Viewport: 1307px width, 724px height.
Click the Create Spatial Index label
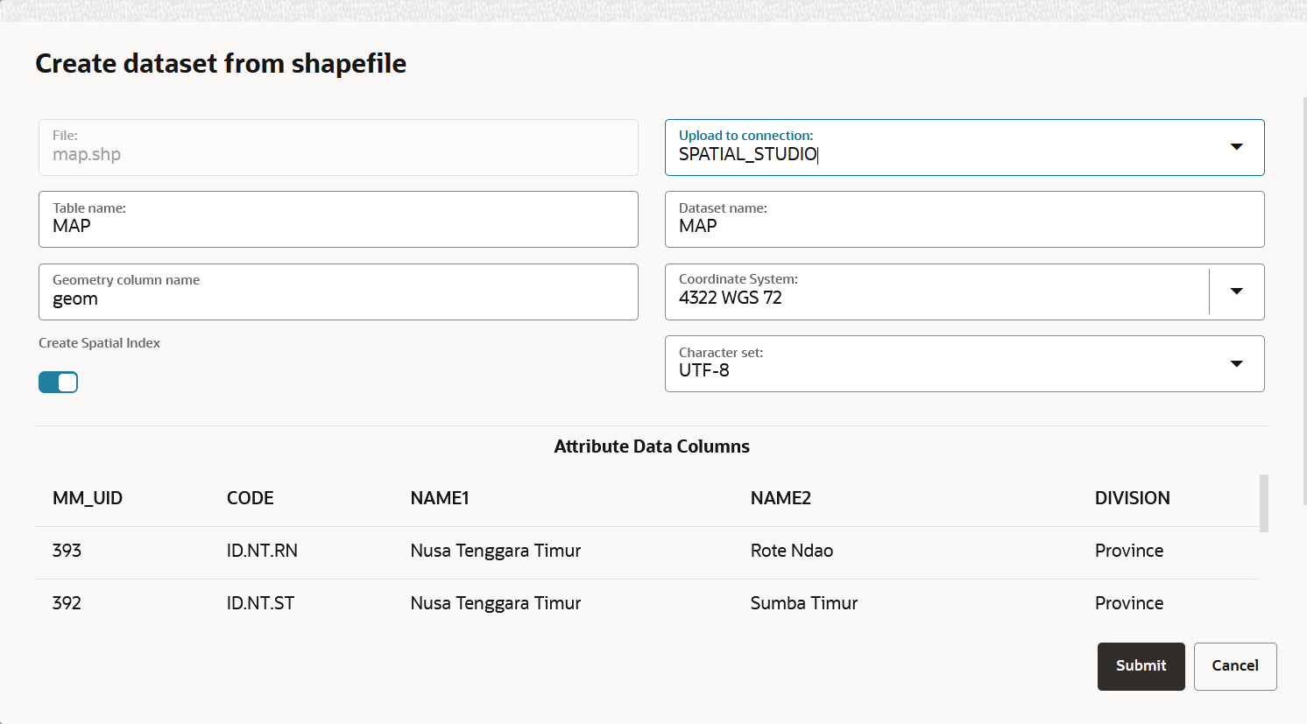pyautogui.click(x=99, y=343)
